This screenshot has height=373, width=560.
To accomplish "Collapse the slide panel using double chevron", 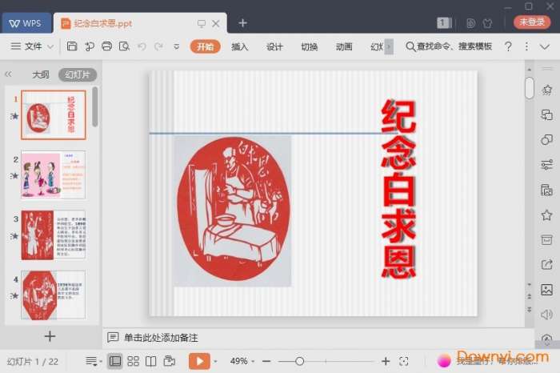I will click(9, 74).
